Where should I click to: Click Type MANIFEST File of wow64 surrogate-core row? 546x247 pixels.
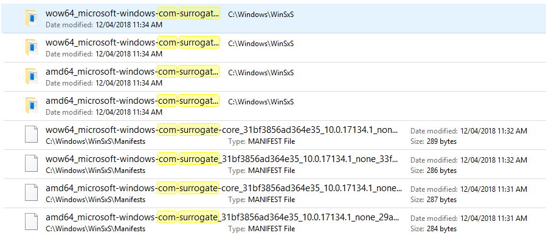coord(261,142)
